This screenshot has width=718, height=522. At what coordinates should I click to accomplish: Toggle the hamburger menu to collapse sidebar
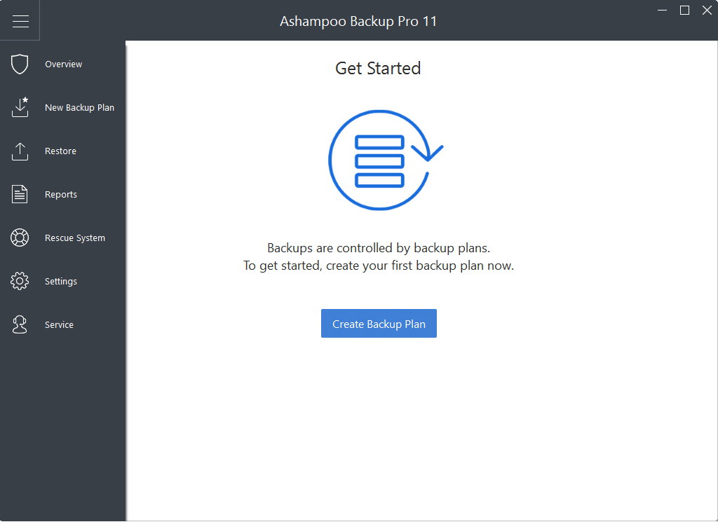pyautogui.click(x=20, y=21)
